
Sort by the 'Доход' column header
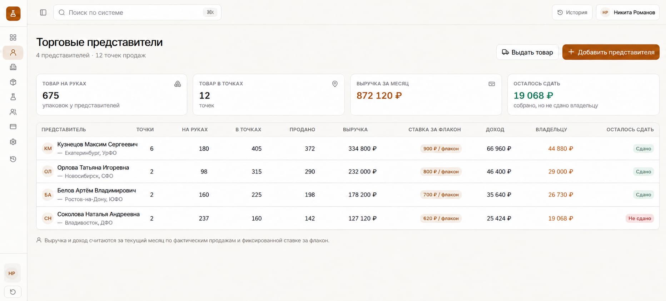[495, 130]
